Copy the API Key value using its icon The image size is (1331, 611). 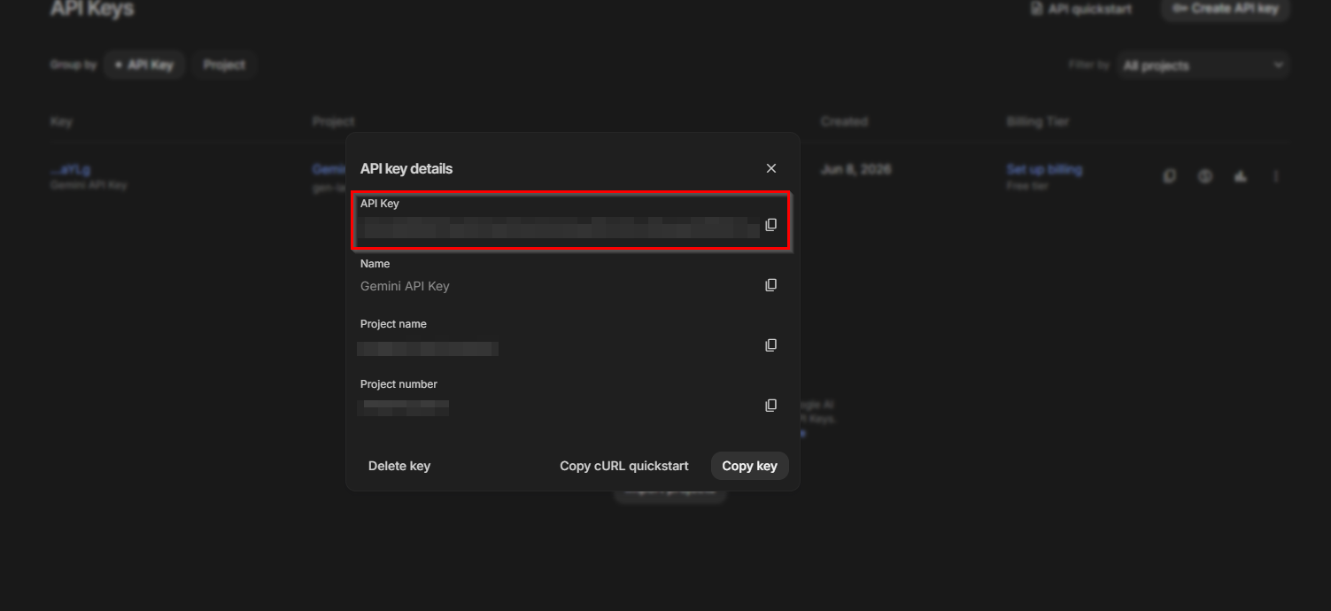click(x=770, y=225)
